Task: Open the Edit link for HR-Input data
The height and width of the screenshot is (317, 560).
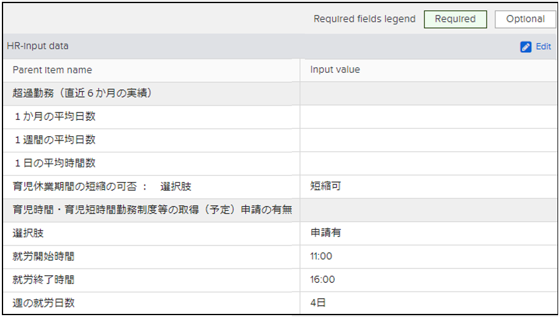Action: 543,47
